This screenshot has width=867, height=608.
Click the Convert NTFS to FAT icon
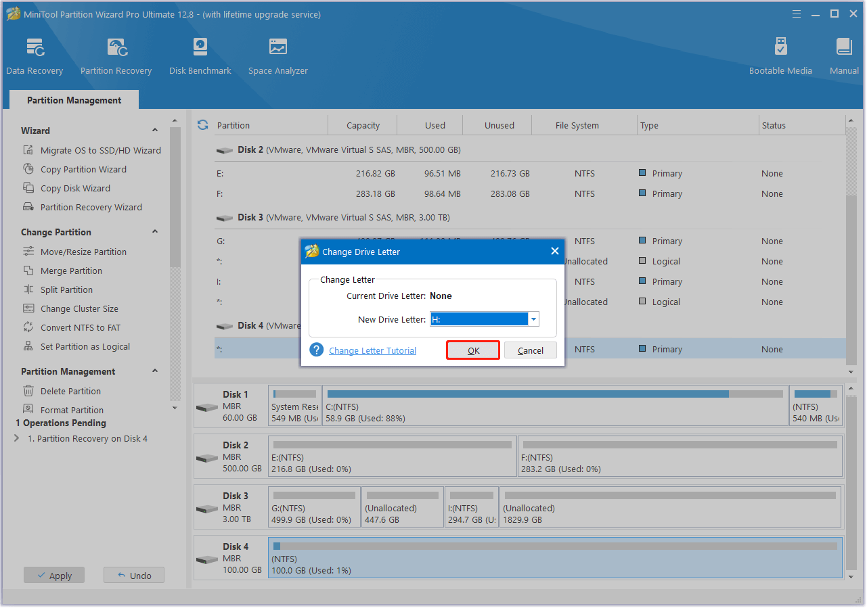point(28,327)
